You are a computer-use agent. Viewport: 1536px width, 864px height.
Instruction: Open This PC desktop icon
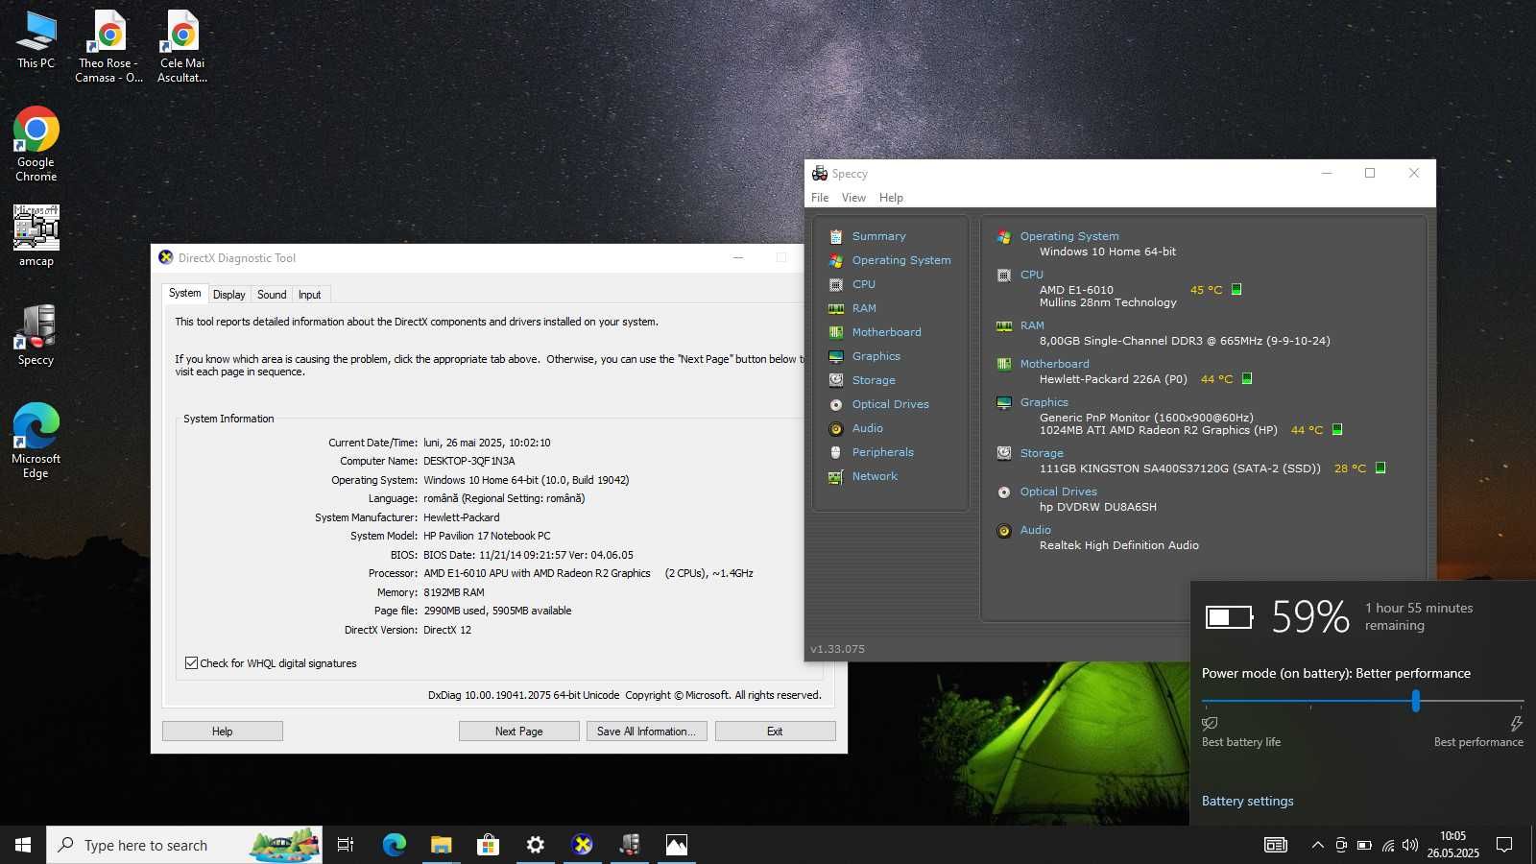36,40
